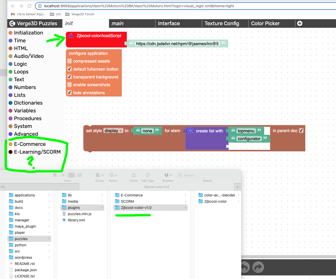Click the browser forward arrow
Viewport: 336px width, 279px height.
tap(21, 6)
